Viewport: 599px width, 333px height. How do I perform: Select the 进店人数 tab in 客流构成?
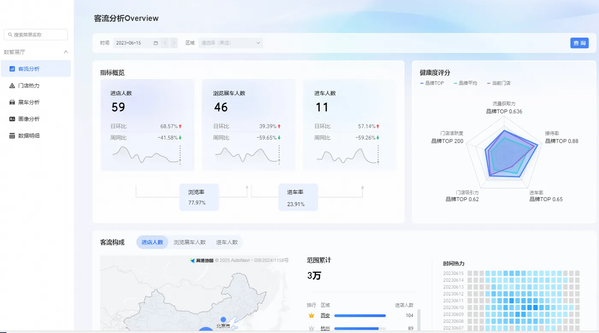pyautogui.click(x=152, y=242)
